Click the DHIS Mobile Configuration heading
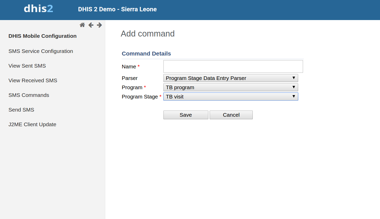The height and width of the screenshot is (219, 380). (42, 36)
